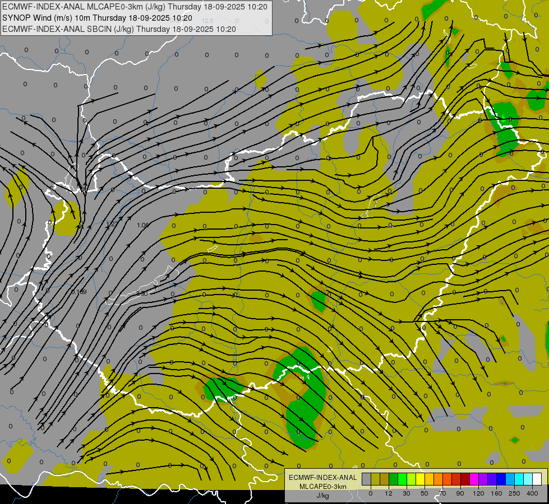Click the 120 tick label in legend
Image resolution: width=549 pixels, height=504 pixels.
pos(479,493)
